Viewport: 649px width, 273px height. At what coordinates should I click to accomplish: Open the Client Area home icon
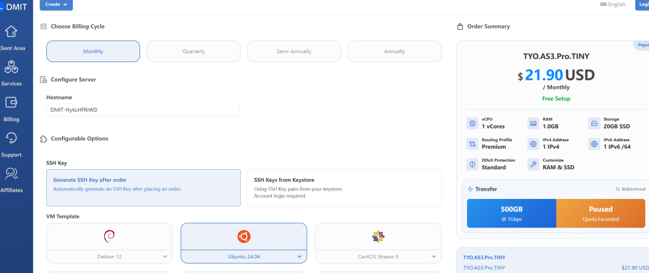click(11, 32)
